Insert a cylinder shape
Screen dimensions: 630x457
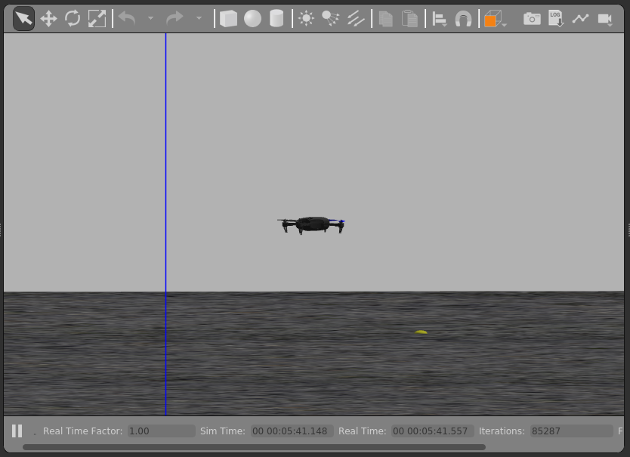pos(276,19)
